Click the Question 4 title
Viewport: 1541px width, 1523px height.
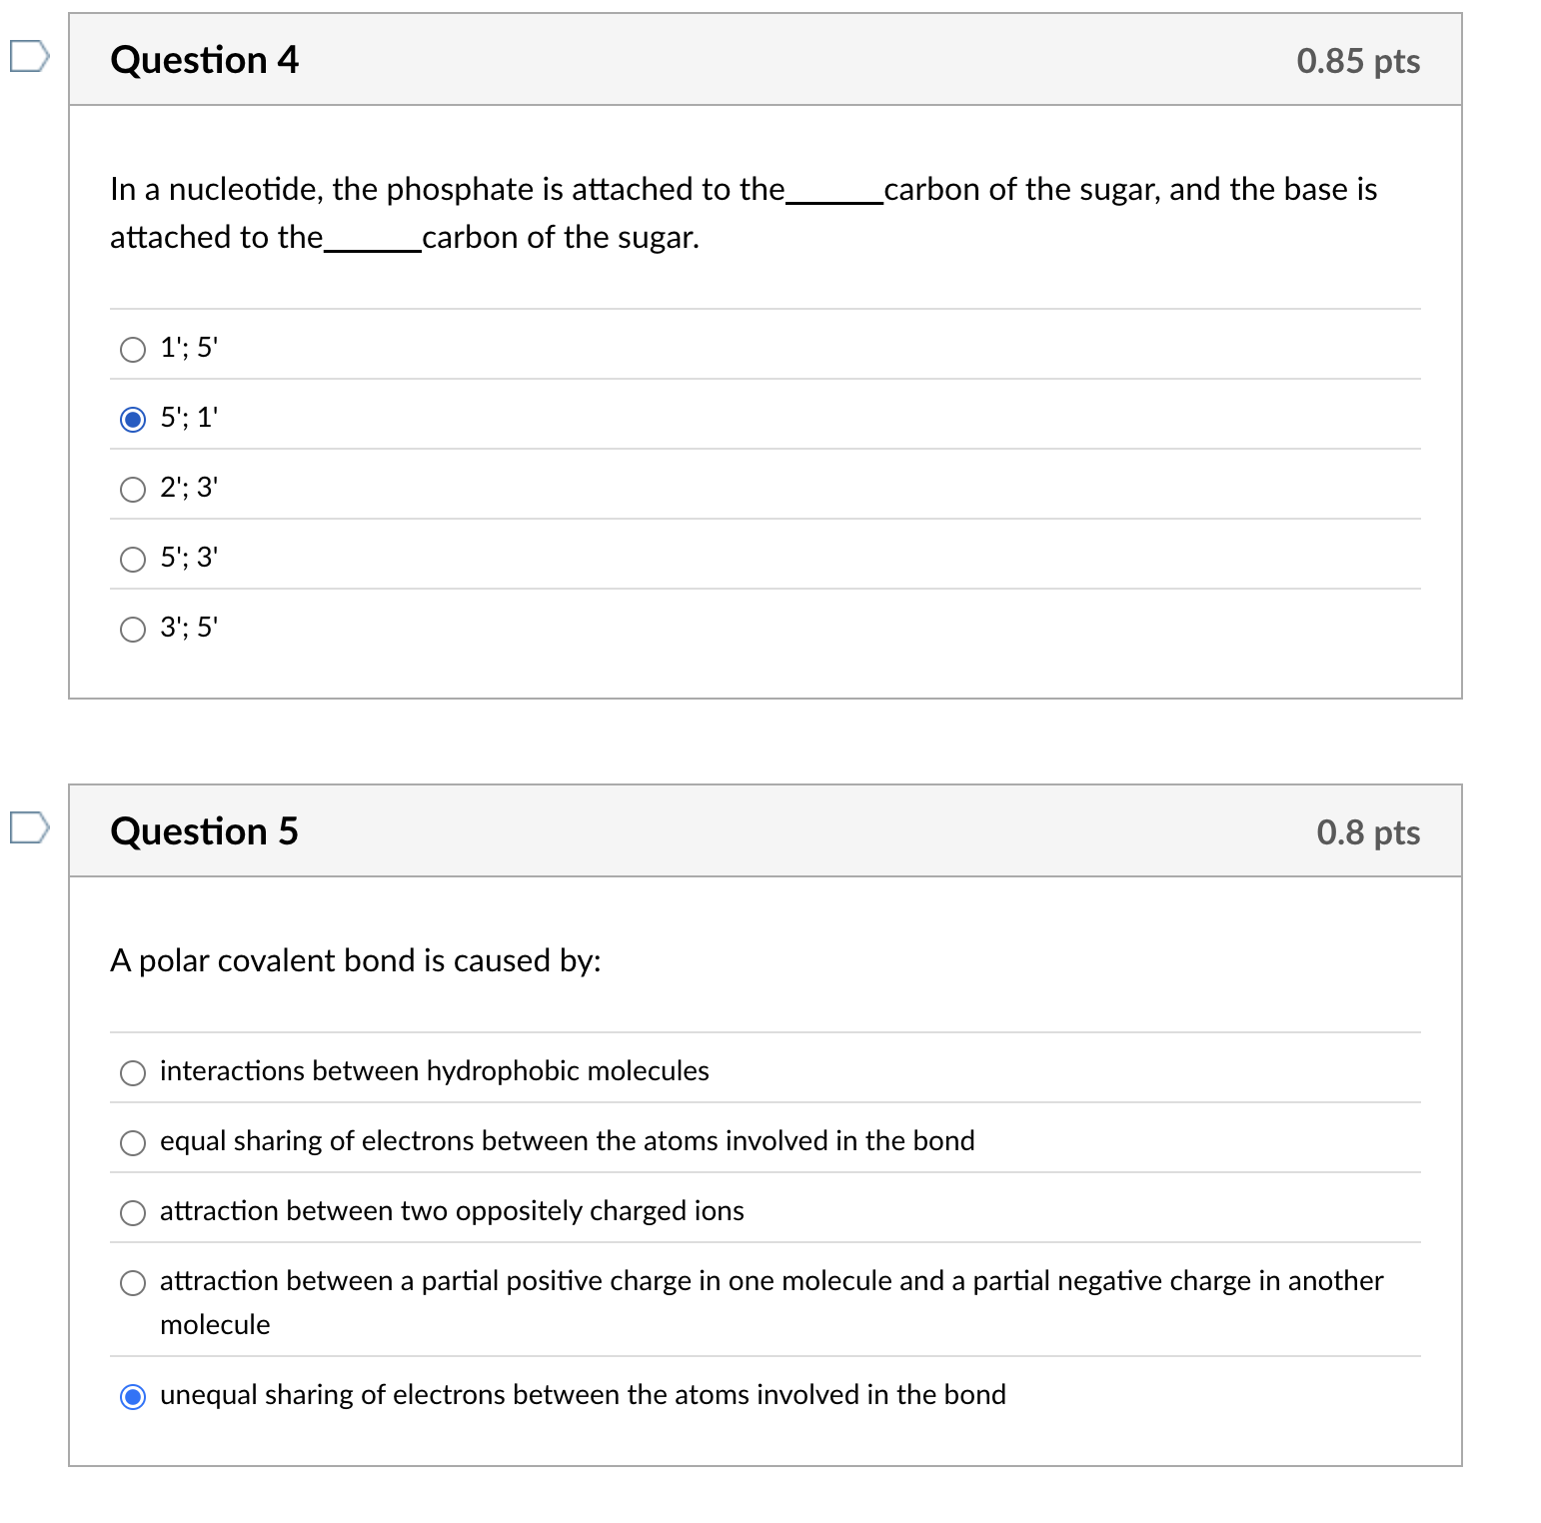click(204, 60)
